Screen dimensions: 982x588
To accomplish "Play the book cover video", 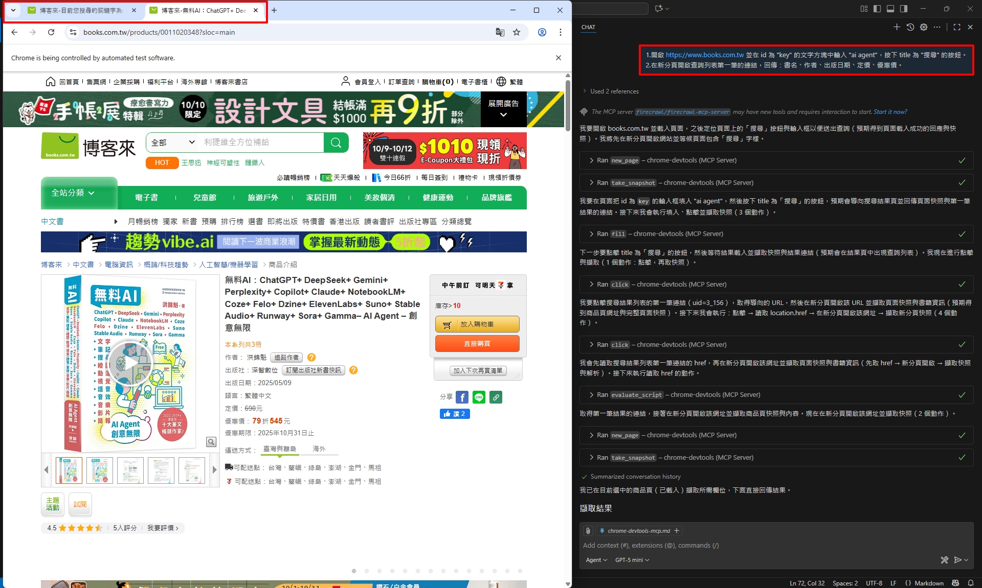I will [x=130, y=363].
